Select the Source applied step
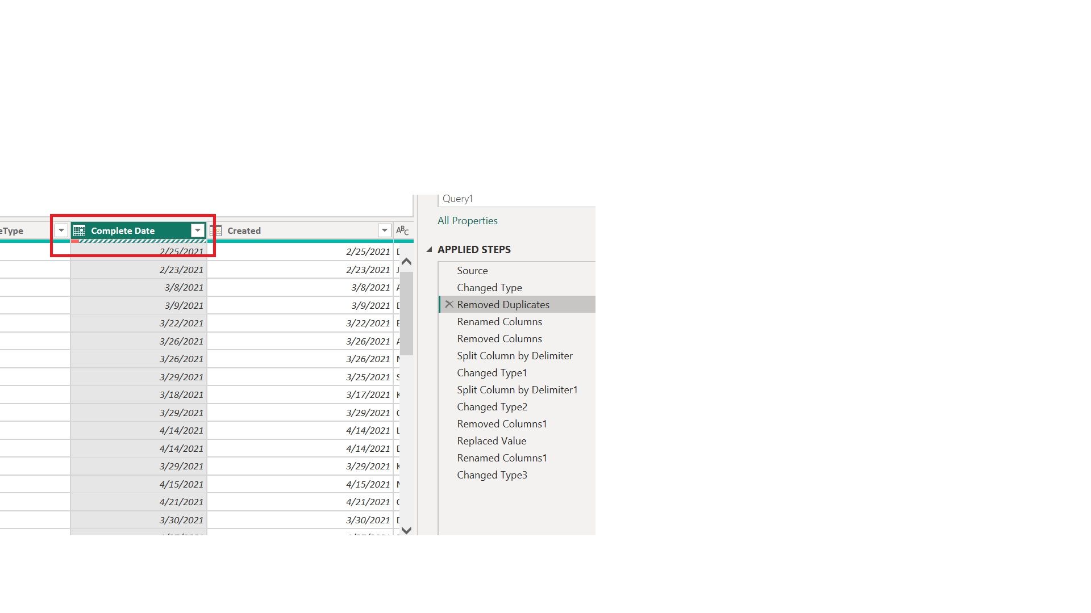This screenshot has height=613, width=1091. coord(517,271)
